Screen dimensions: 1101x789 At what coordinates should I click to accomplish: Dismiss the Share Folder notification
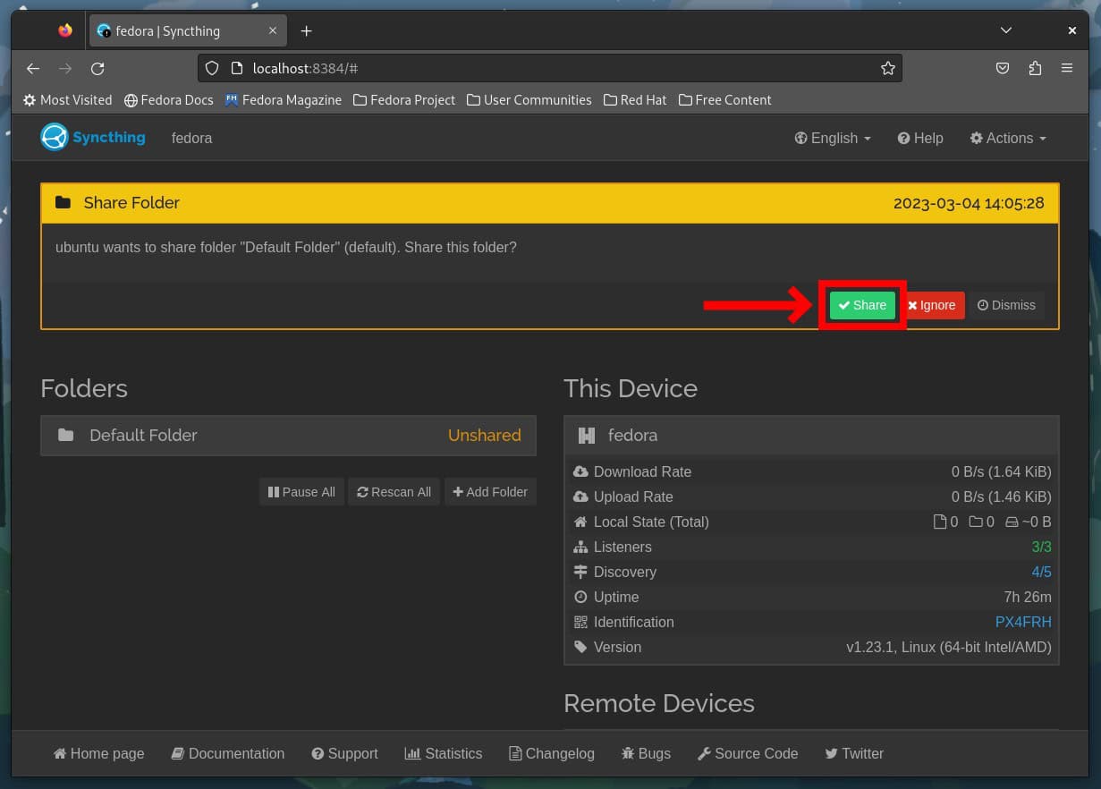(x=1006, y=305)
